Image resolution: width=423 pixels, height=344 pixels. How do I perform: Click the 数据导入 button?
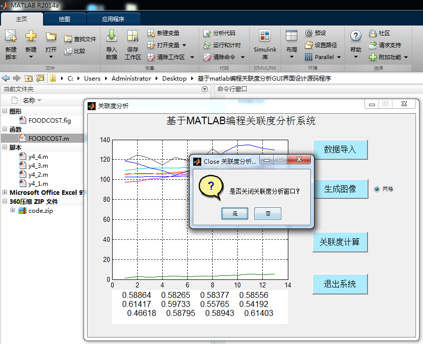coord(340,150)
